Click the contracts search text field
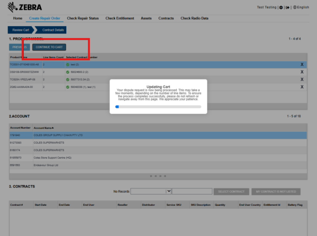This screenshot has height=236, width=317. [x=192, y=191]
